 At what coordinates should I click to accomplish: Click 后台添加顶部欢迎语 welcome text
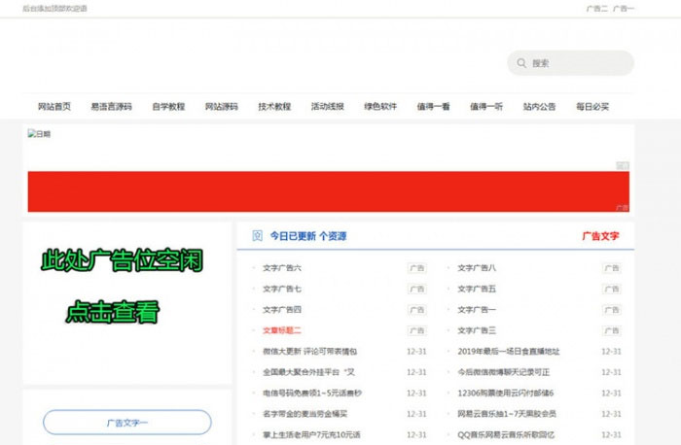click(x=54, y=8)
